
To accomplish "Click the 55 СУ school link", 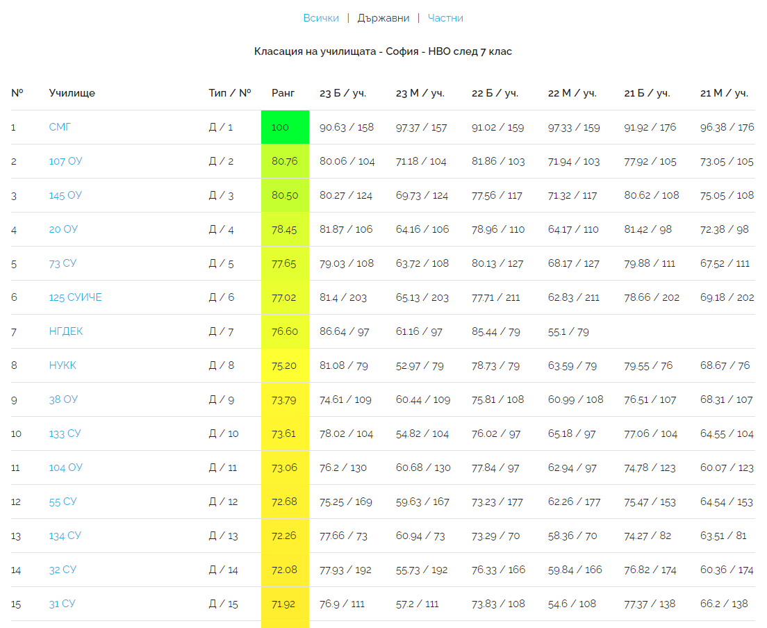I will click(x=63, y=502).
